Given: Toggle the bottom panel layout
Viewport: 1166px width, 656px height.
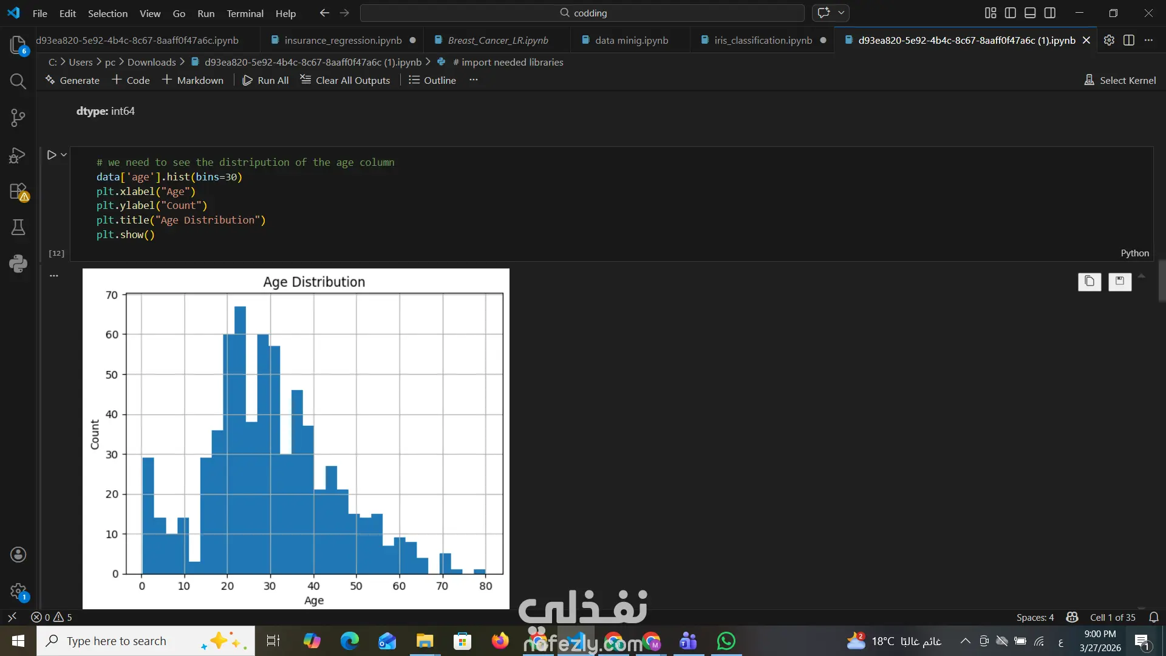Looking at the screenshot, I should coord(1030,13).
